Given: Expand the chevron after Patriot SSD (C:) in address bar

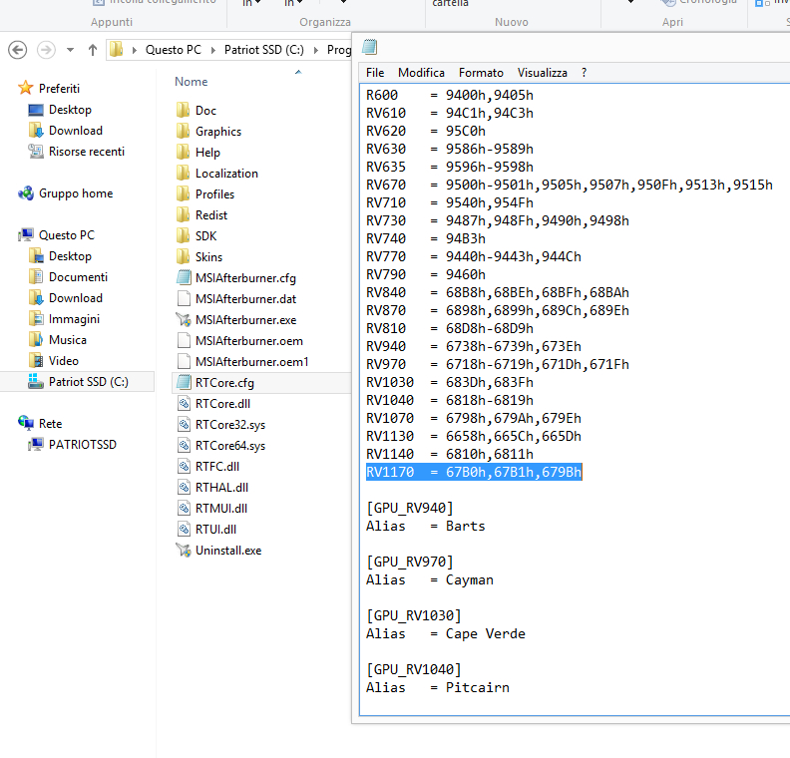Looking at the screenshot, I should (x=315, y=50).
